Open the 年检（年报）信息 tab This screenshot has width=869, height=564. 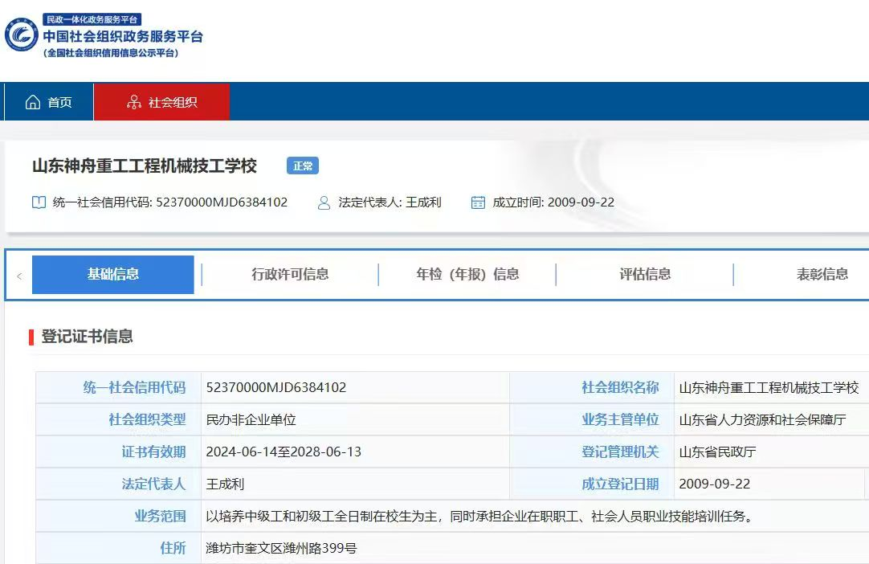click(x=467, y=274)
